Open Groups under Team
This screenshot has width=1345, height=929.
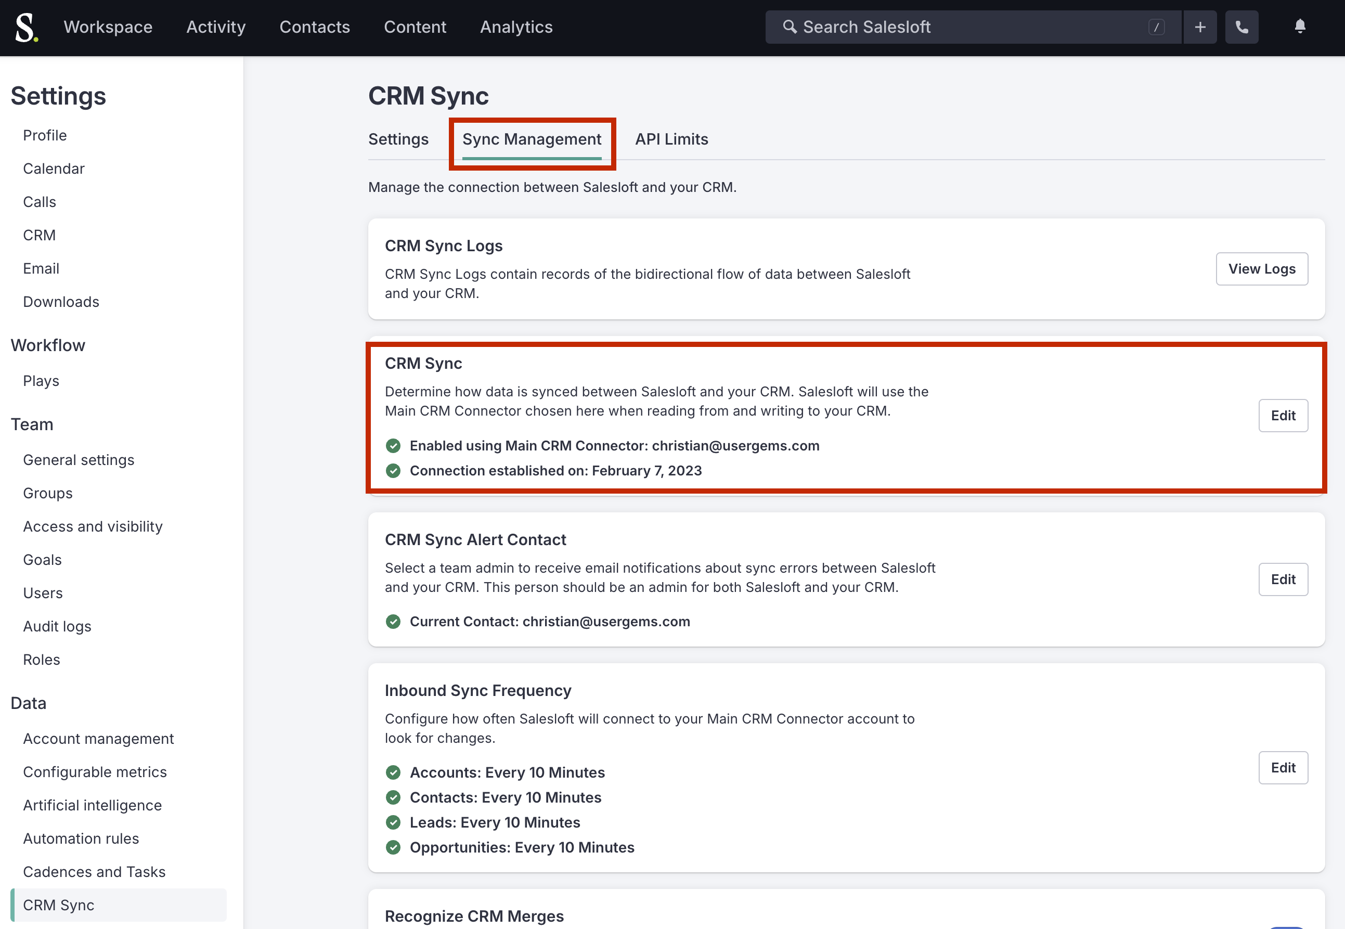48,493
